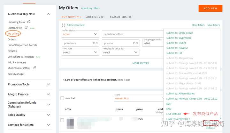The image size is (230, 133).
Task: Choose submit to: Outlet menu entry
Action: click(x=176, y=43)
